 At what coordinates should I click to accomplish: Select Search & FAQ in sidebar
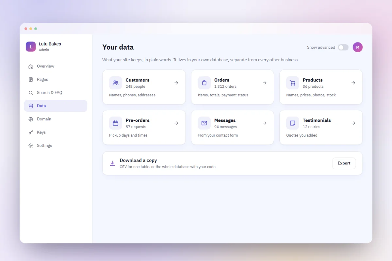point(56,93)
